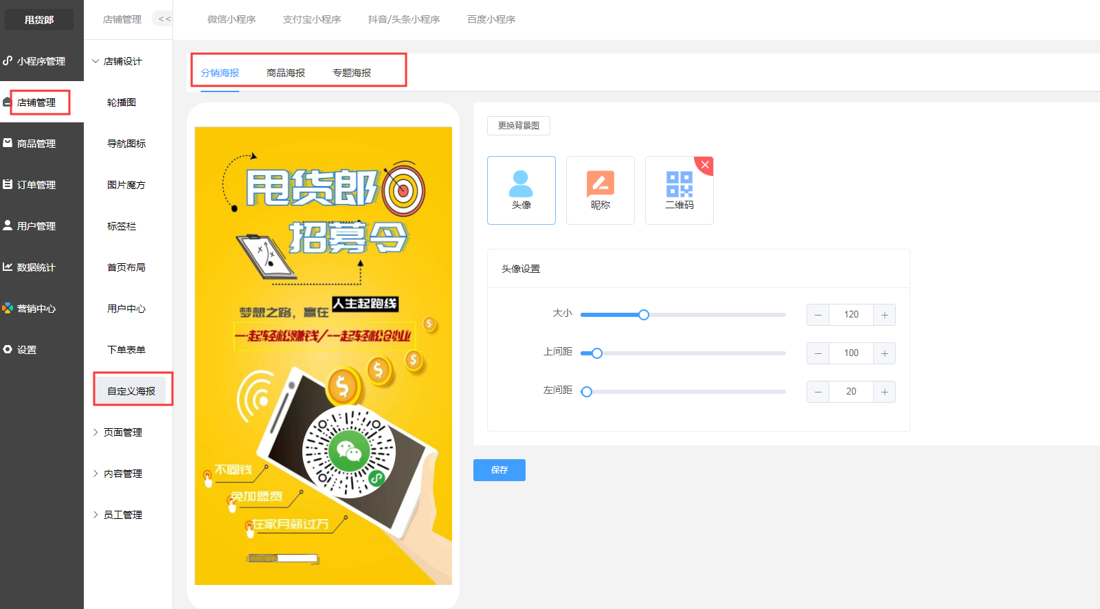Open the 百度小程序 tab

tap(491, 19)
